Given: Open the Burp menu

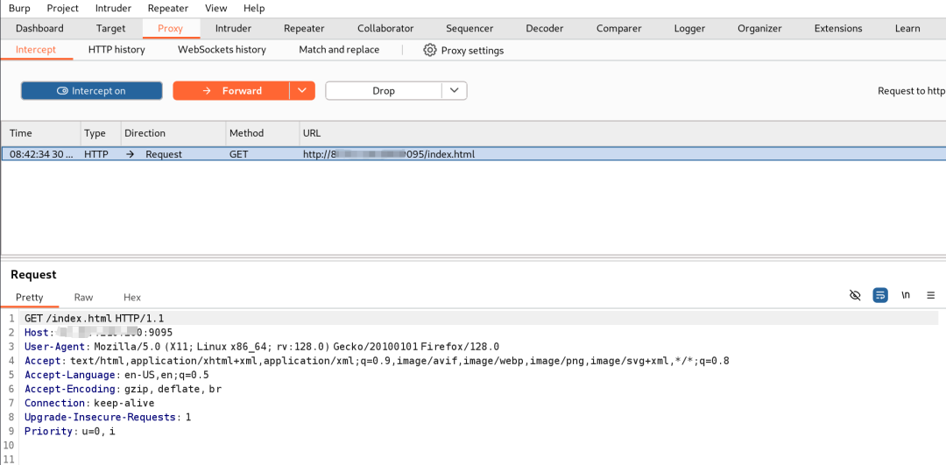Looking at the screenshot, I should click(19, 9).
